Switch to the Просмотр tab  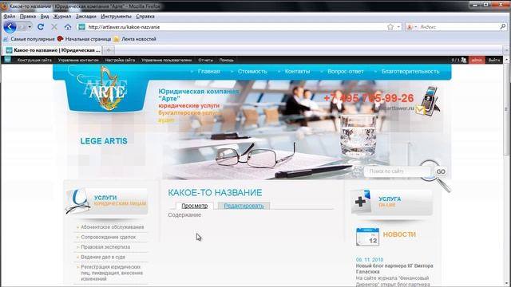tap(195, 206)
